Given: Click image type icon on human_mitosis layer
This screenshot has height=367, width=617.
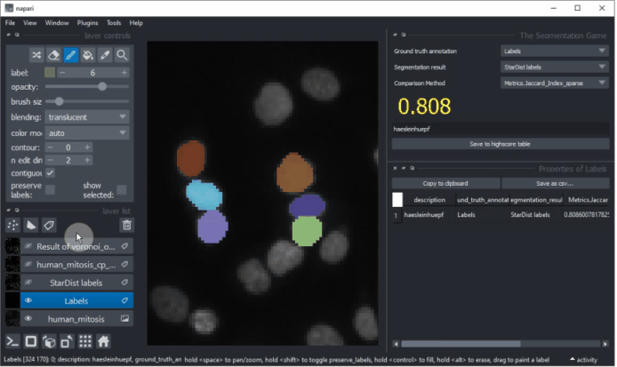Looking at the screenshot, I should (124, 319).
